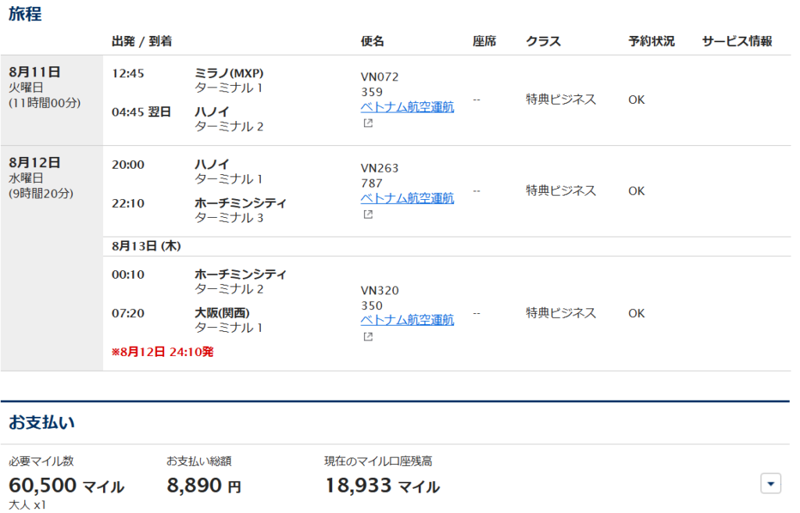Click the 60,500 マイル required miles value
The height and width of the screenshot is (513, 800).
66,486
